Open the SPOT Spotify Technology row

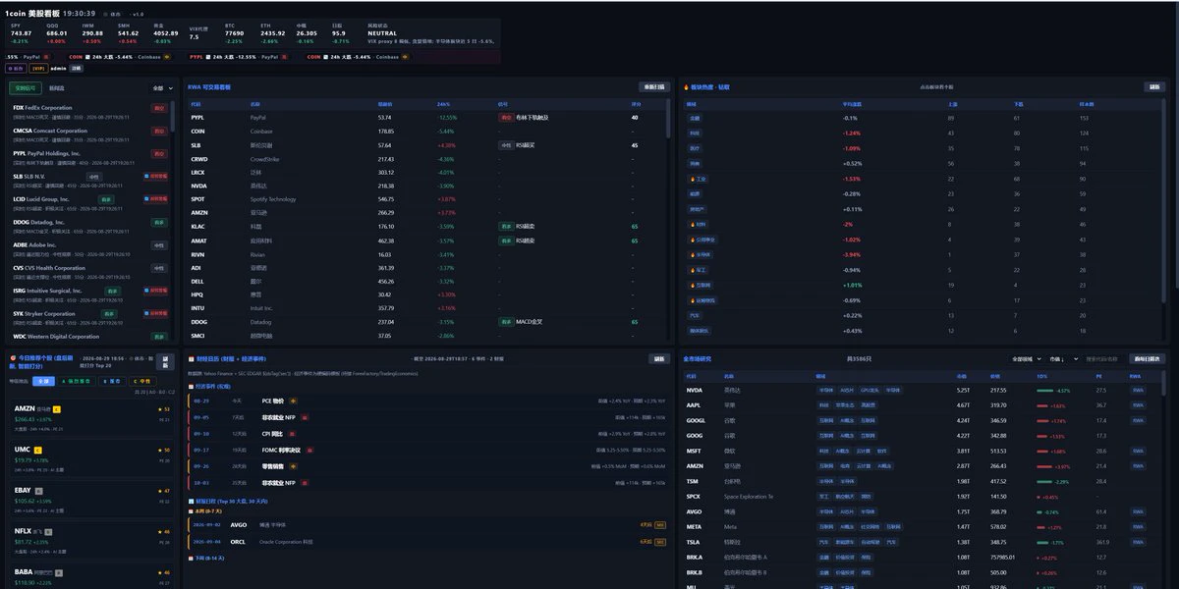coord(426,199)
